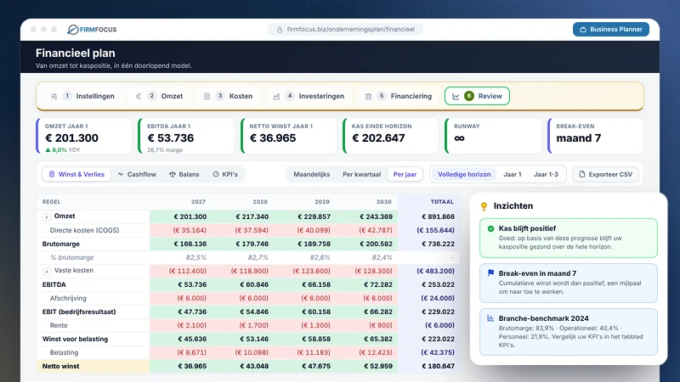Open the KPI's tab
The width and height of the screenshot is (680, 382).
tap(225, 174)
